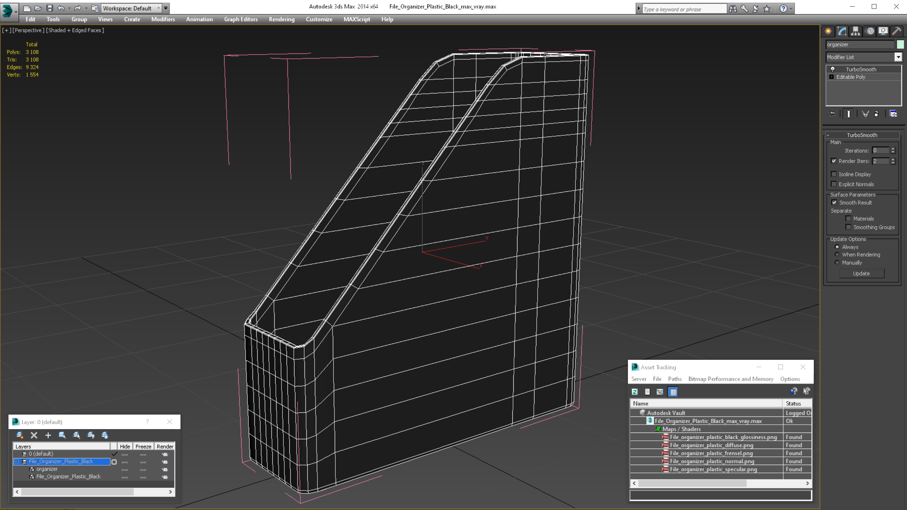Delete highlighted layers with the X icon
Image resolution: width=907 pixels, height=510 pixels.
pyautogui.click(x=34, y=435)
